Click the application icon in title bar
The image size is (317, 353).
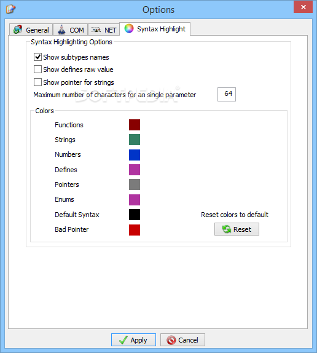coord(10,9)
